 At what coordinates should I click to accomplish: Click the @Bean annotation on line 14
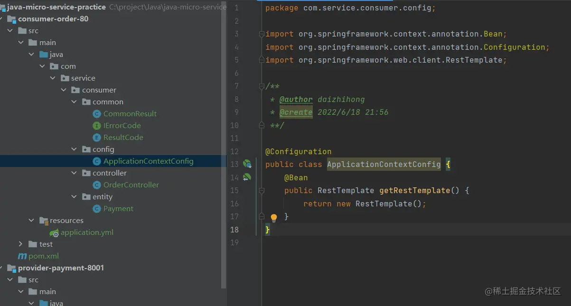click(296, 178)
